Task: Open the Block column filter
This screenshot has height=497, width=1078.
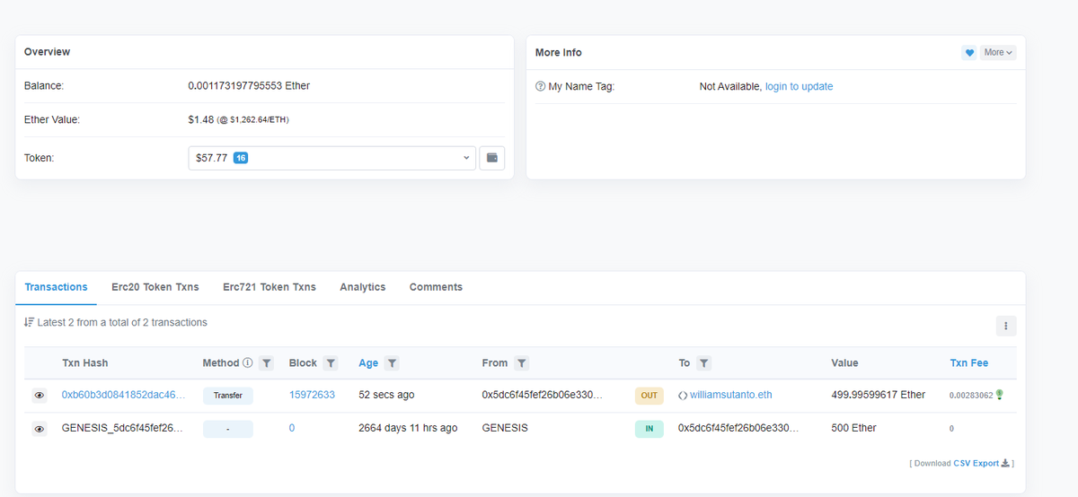Action: pyautogui.click(x=331, y=363)
